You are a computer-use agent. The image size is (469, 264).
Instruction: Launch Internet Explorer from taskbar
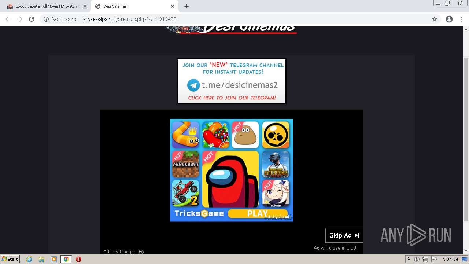(29, 259)
